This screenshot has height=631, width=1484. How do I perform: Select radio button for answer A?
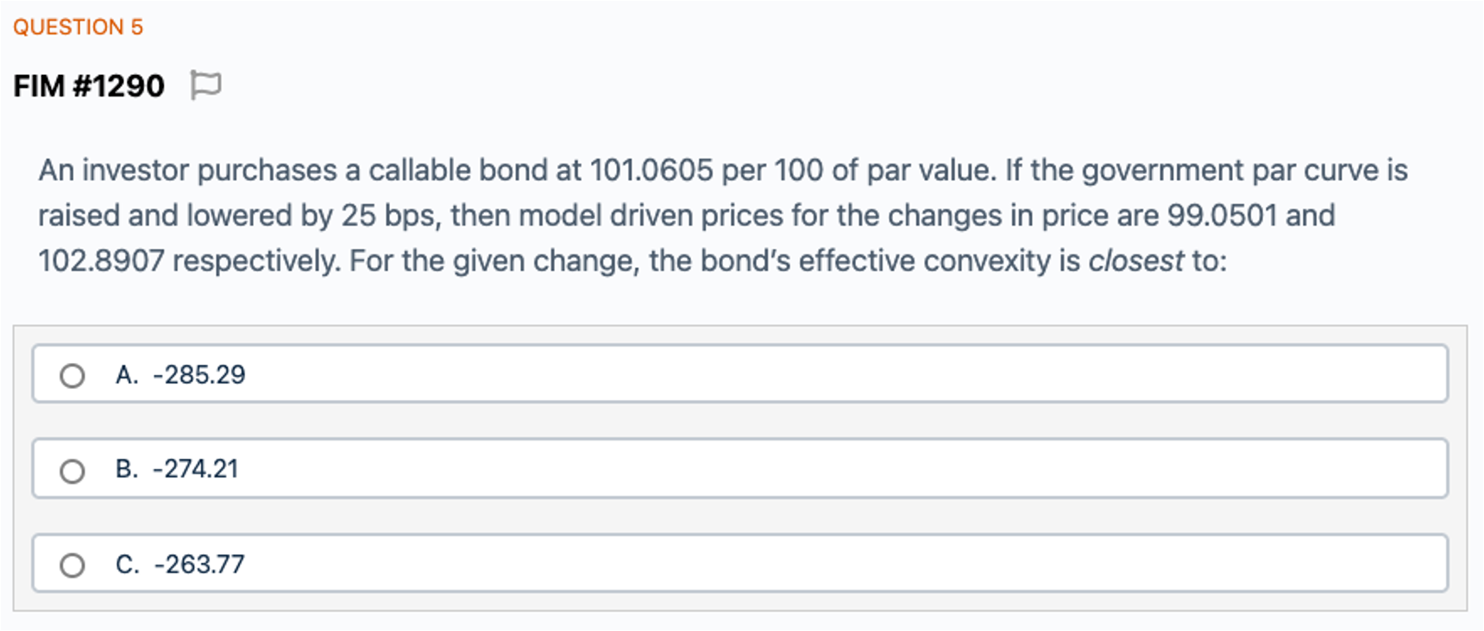coord(72,376)
